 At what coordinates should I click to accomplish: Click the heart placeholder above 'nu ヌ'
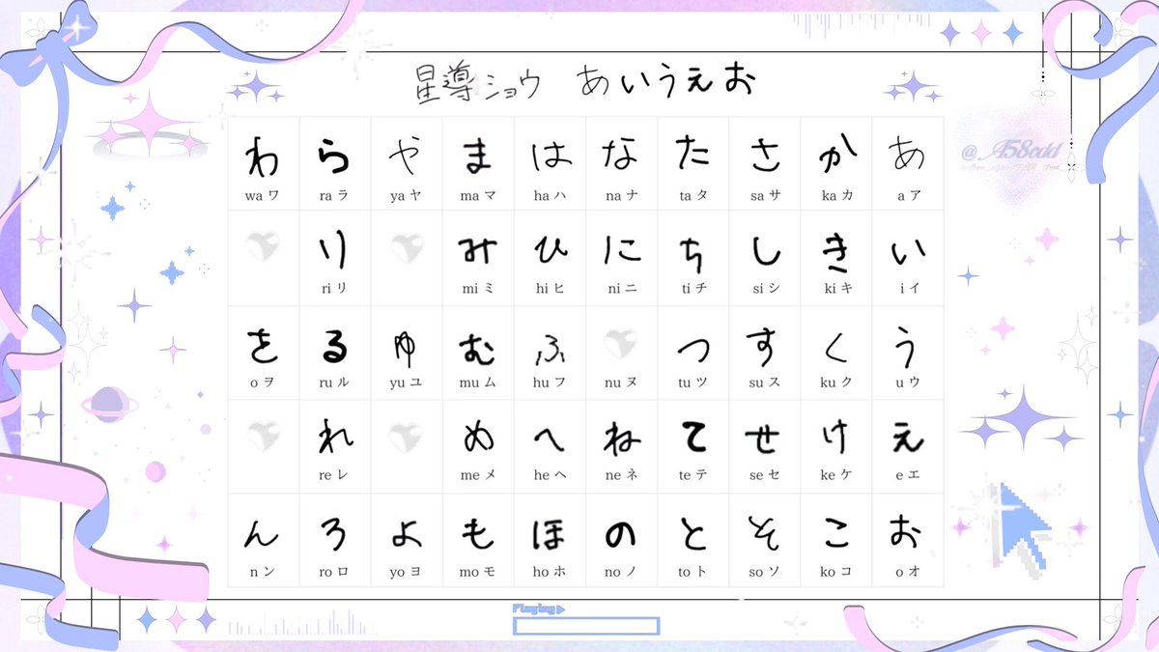(621, 345)
